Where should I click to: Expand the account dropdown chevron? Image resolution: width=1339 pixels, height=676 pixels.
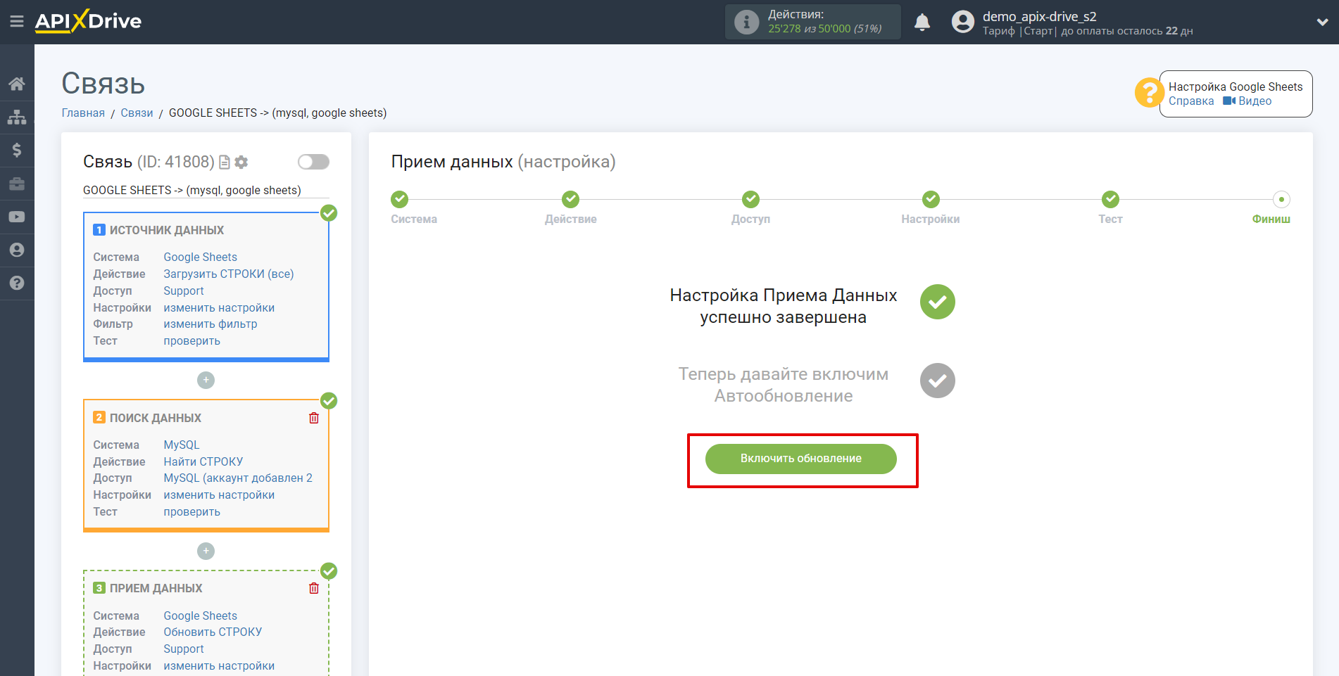(x=1322, y=22)
